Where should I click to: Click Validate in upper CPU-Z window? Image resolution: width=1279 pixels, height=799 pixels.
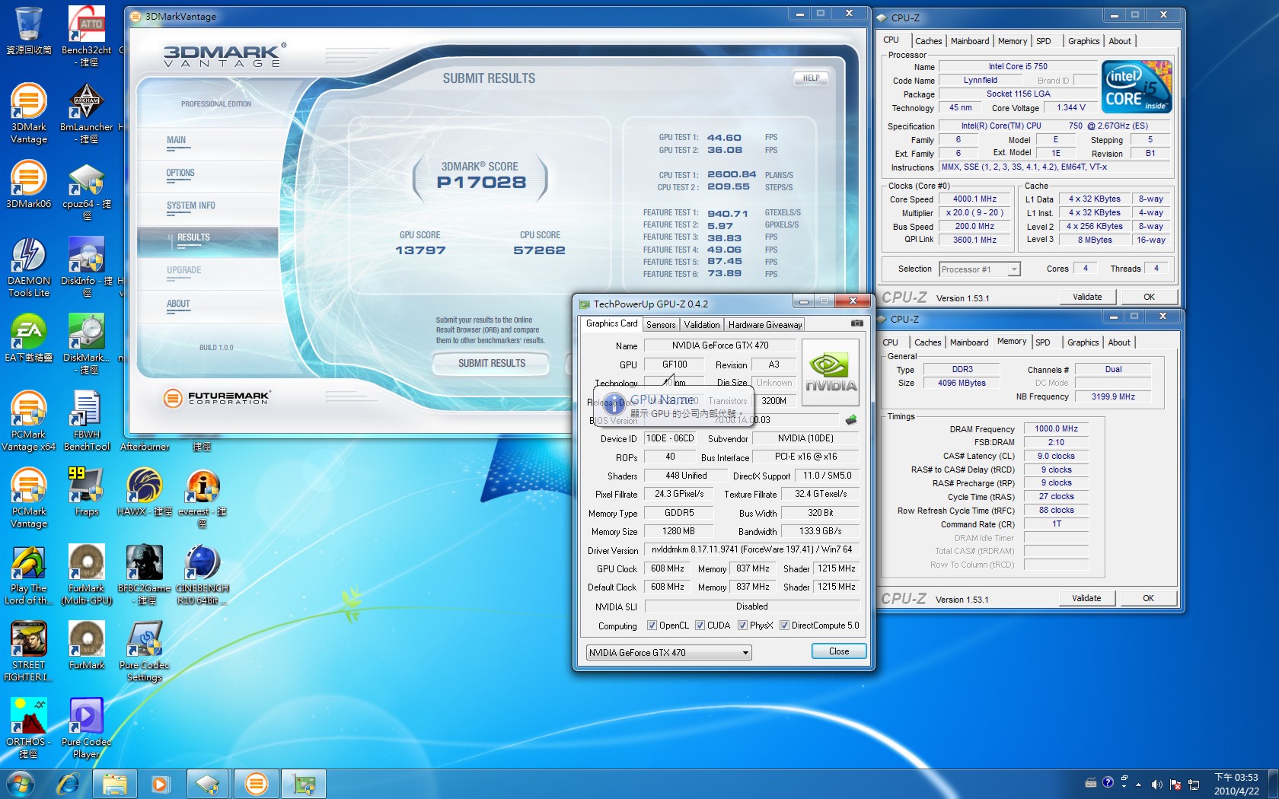pos(1087,297)
